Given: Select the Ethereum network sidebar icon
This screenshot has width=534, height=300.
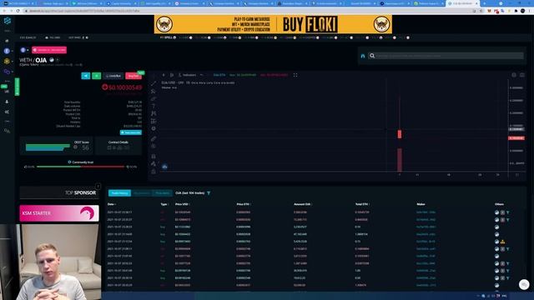Looking at the screenshot, I should point(7,51).
